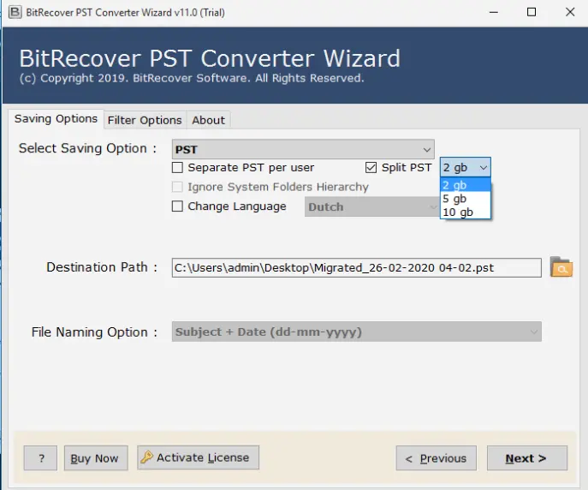Click the Activate License key button
588x490 pixels.
[x=198, y=458]
